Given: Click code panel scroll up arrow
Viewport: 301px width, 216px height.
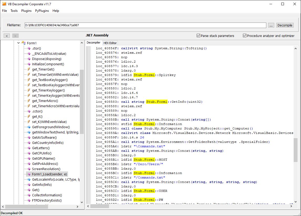Looking at the screenshot, I should click(295, 48).
